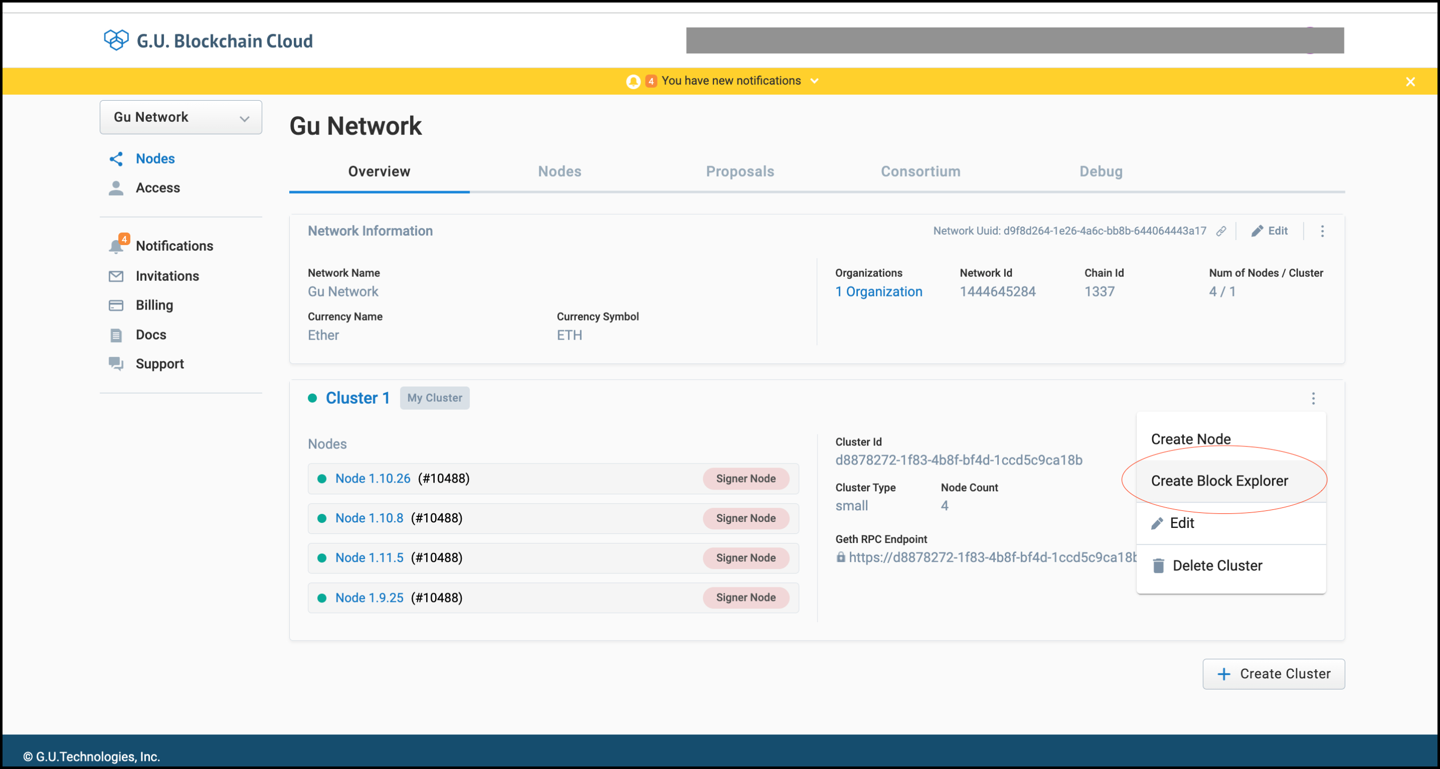Screen dimensions: 1440x769
Task: Select Create Node from the menu
Action: click(1231, 439)
